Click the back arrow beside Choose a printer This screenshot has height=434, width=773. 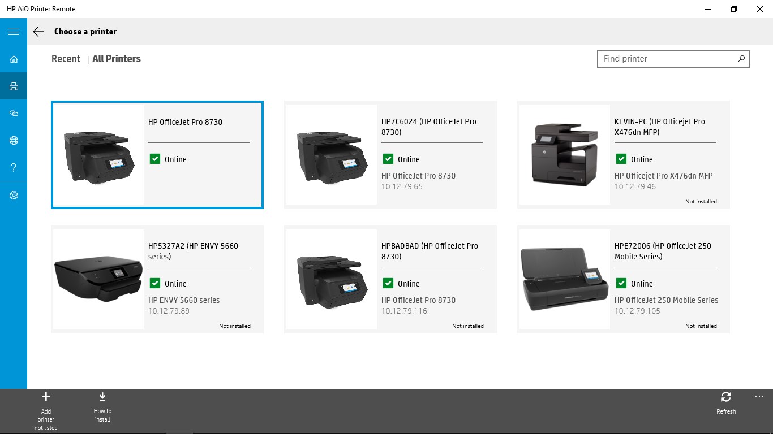38,32
